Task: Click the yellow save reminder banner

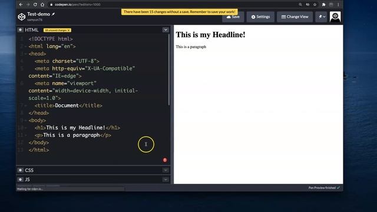Action: click(x=179, y=12)
